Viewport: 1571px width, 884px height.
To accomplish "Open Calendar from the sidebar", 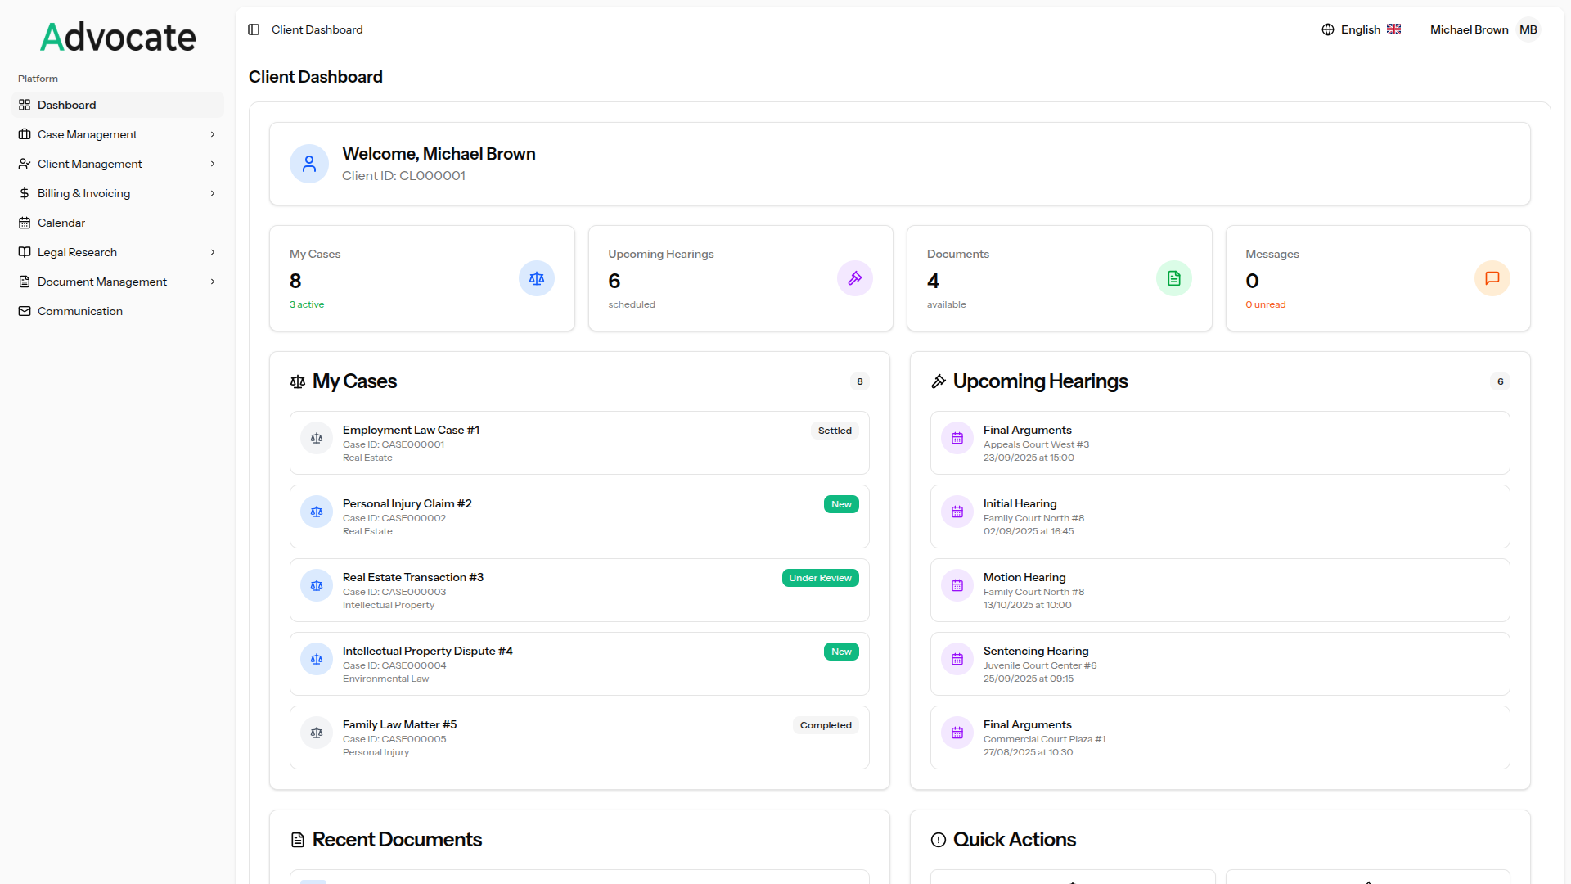I will (x=61, y=223).
